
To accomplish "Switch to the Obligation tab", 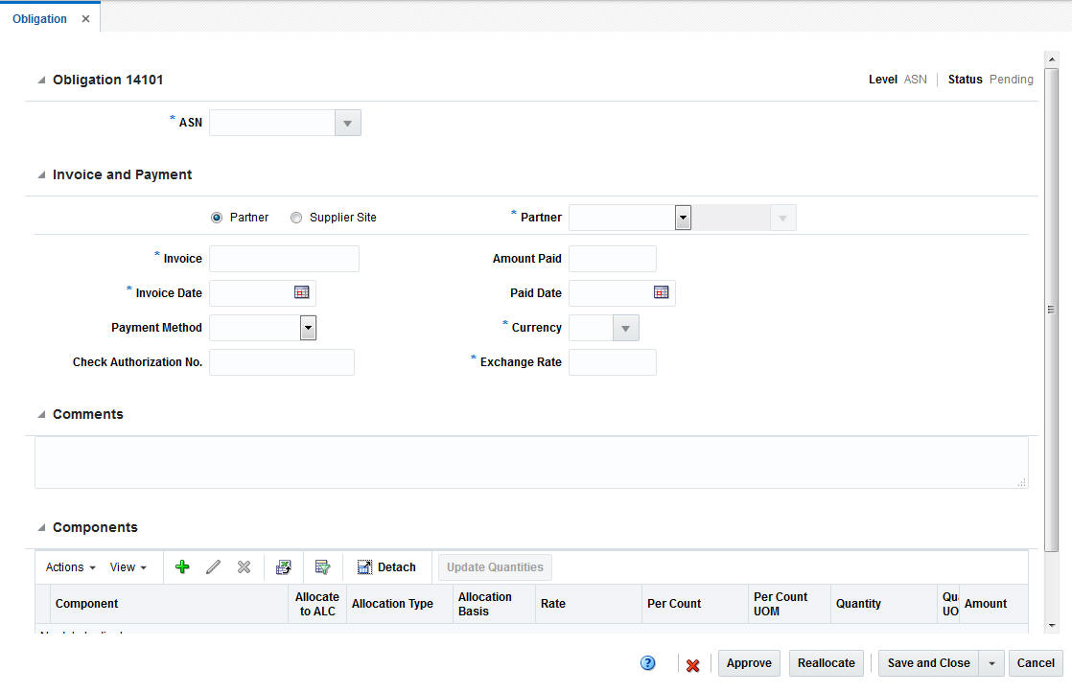I will click(39, 19).
